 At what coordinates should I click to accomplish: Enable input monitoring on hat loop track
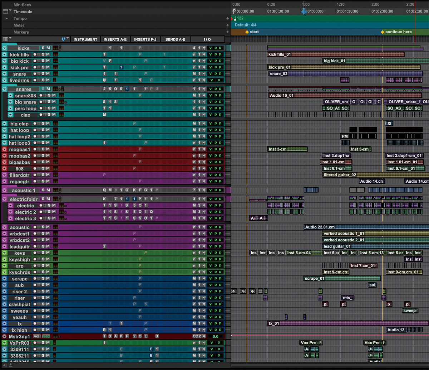tap(39, 130)
